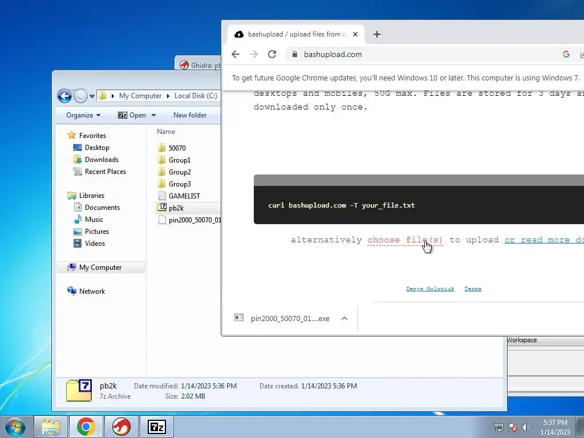584x438 pixels.
Task: Select Favorites in the navigation pane
Action: click(x=92, y=136)
